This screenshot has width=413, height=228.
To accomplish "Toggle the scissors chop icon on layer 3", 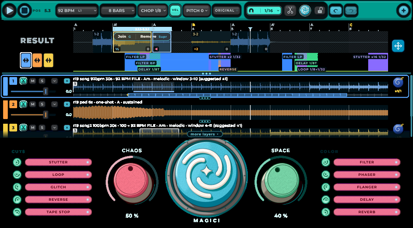I will (x=23, y=128).
